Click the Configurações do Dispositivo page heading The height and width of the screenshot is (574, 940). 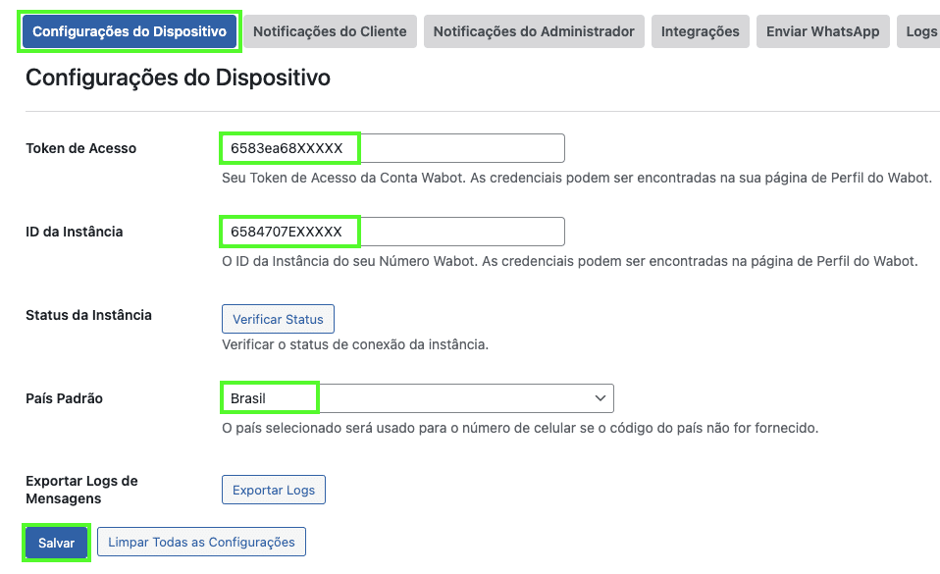click(178, 78)
